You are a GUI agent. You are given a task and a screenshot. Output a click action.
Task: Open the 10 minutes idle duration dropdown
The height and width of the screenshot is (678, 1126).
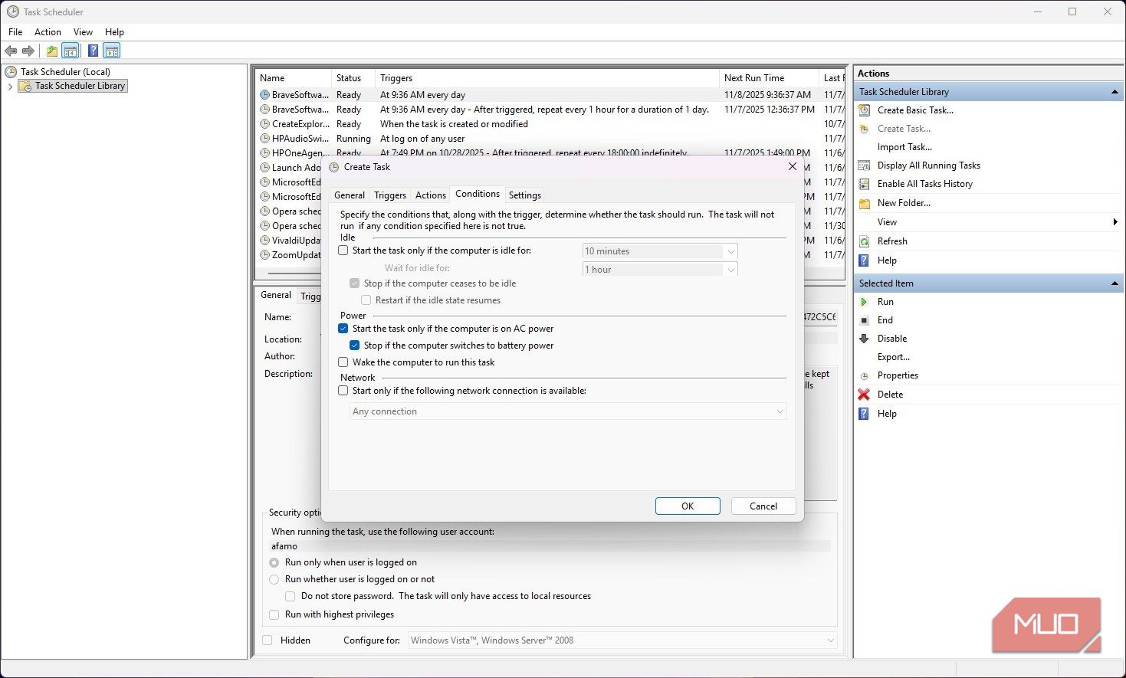(x=660, y=251)
